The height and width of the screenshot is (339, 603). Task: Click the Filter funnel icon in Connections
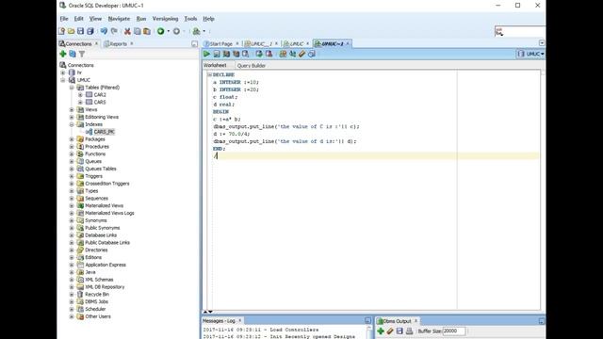[82, 55]
